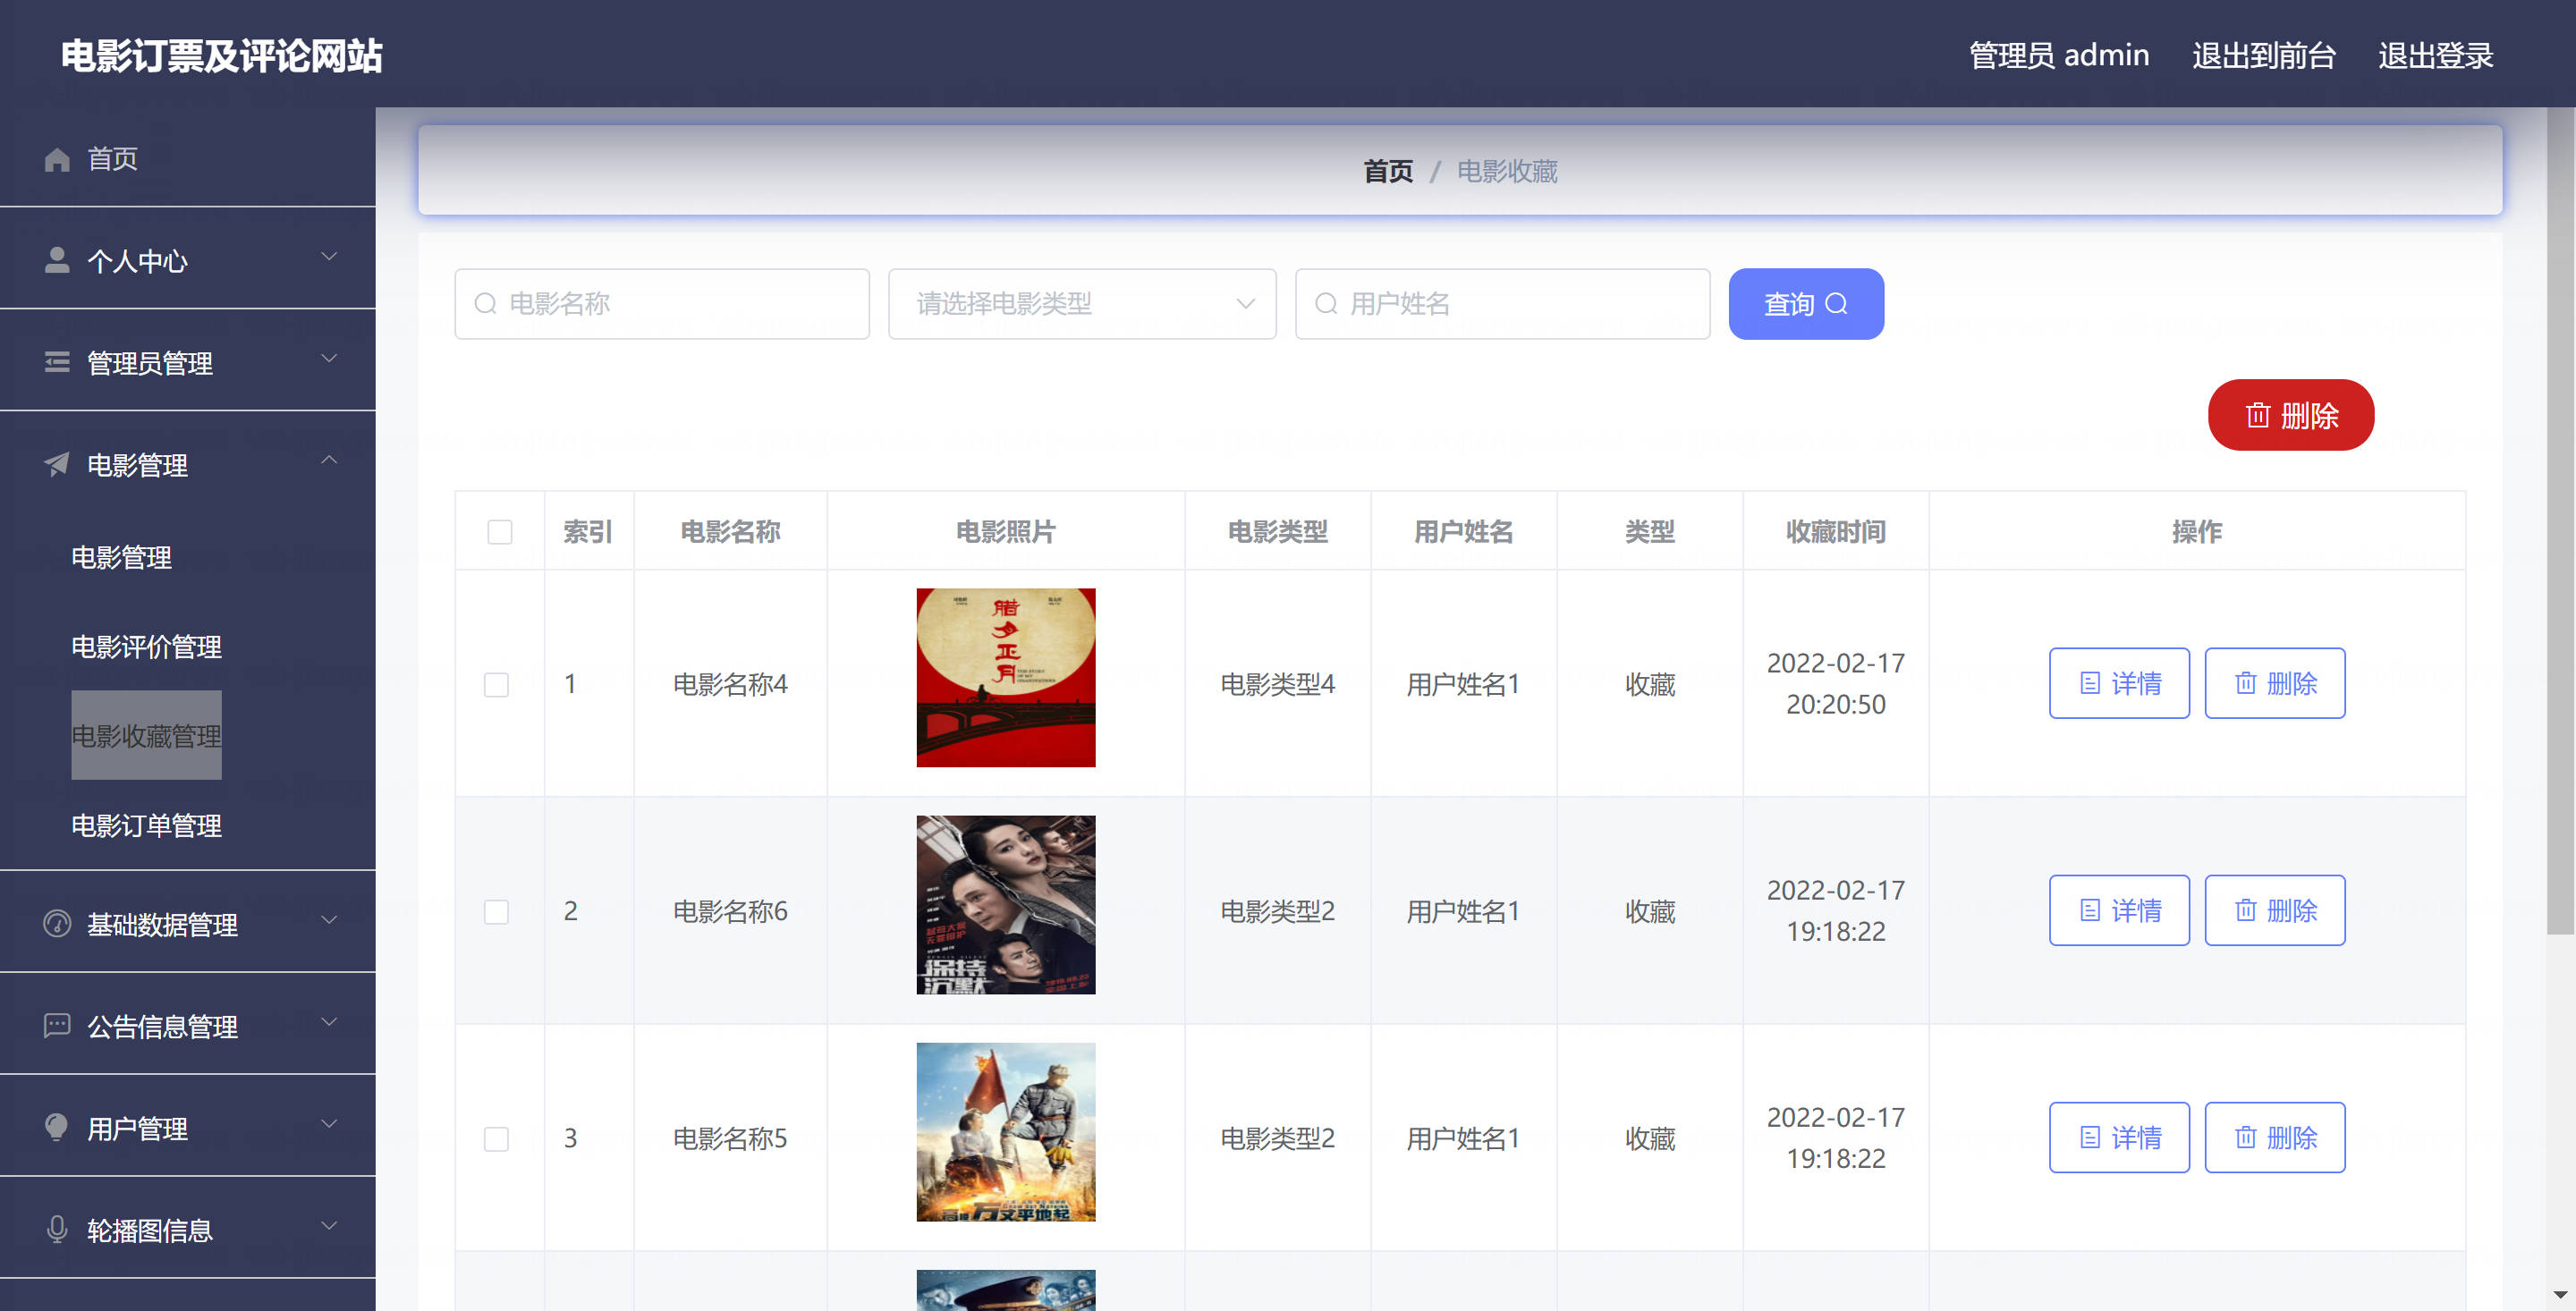2576x1311 pixels.
Task: Click the vertical page scrollbar
Action: [x=2559, y=520]
